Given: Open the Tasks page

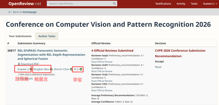Looking at the screenshot, I should point(194,4).
